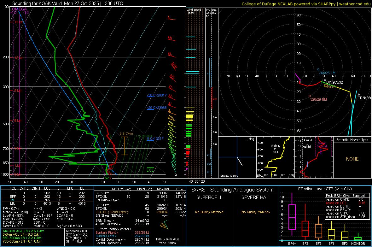This screenshot has height=247, width=372.
Task: Click the '-30 C=28017' level label
Action: (157, 95)
